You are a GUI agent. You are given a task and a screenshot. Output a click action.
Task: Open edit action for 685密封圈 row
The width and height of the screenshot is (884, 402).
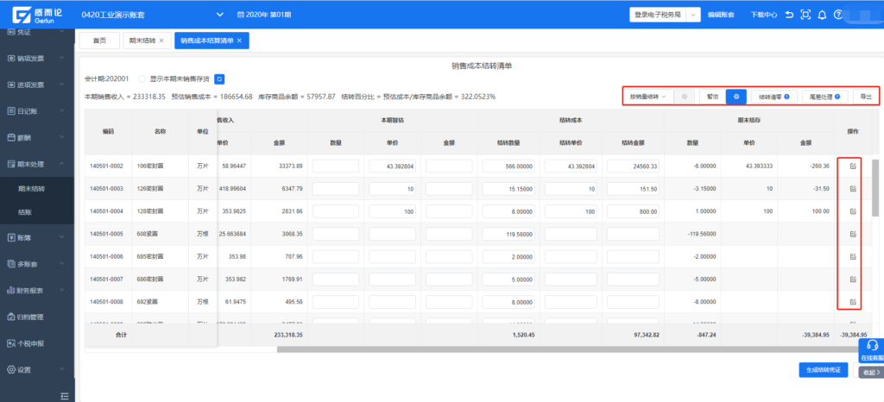853,257
